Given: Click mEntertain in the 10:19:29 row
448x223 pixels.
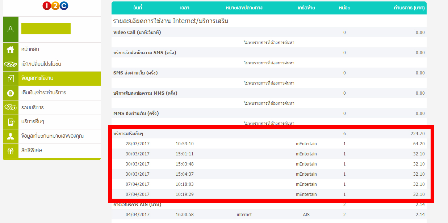Looking at the screenshot, I should [x=306, y=194].
